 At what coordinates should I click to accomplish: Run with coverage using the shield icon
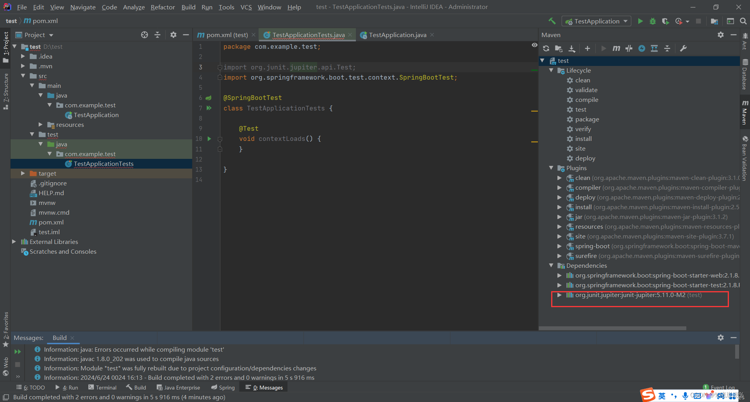click(x=665, y=21)
